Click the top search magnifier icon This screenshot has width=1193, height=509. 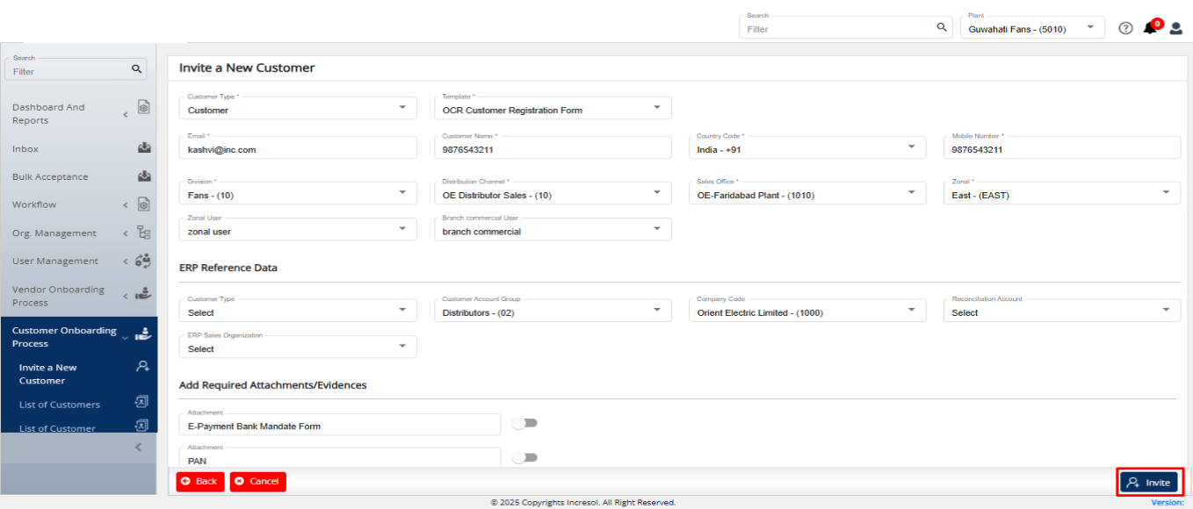[942, 28]
